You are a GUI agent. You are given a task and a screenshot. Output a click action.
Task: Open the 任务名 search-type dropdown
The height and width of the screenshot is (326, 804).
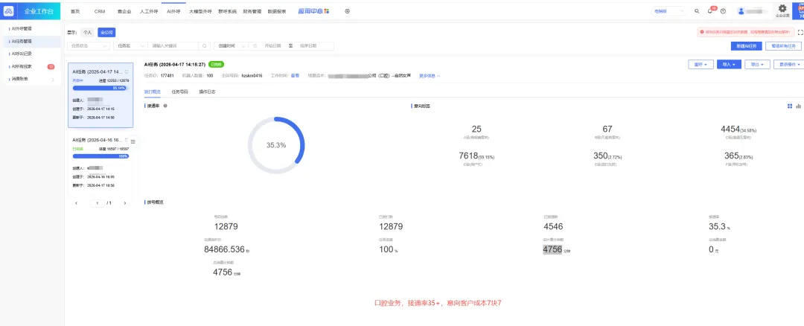click(x=130, y=45)
